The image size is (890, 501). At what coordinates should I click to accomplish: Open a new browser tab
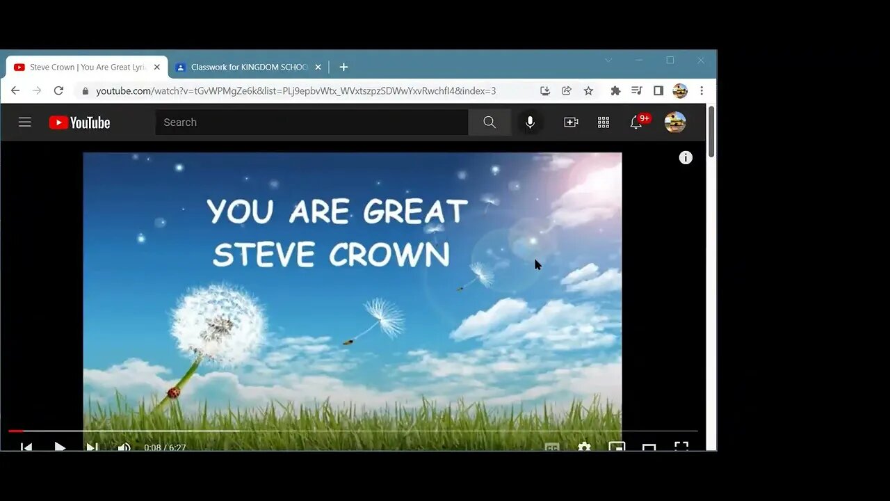pos(343,67)
